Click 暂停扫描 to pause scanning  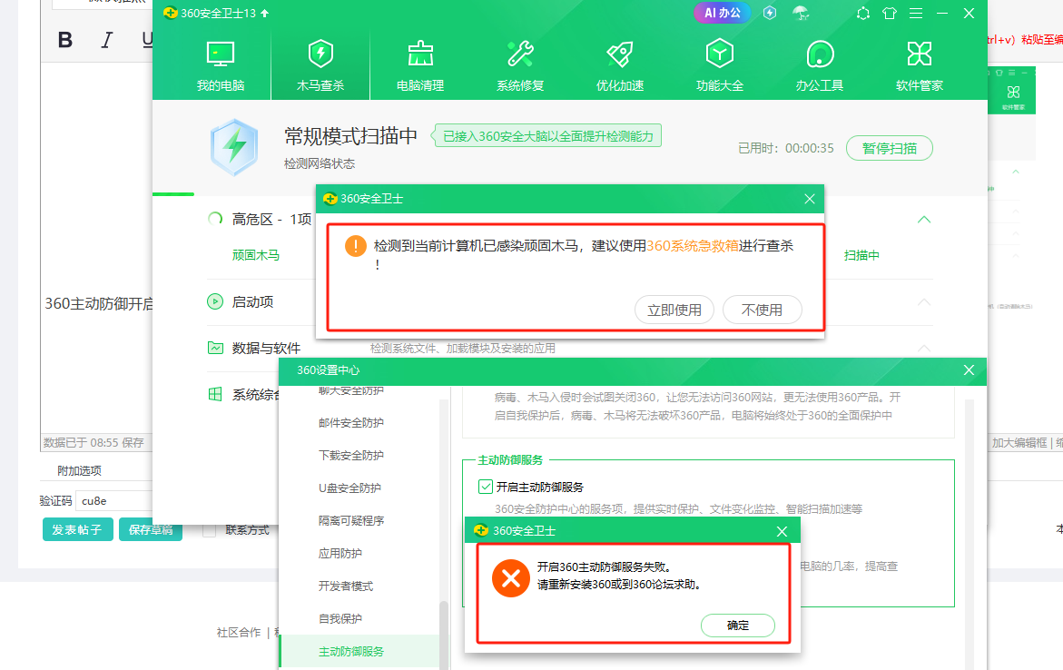pos(889,148)
